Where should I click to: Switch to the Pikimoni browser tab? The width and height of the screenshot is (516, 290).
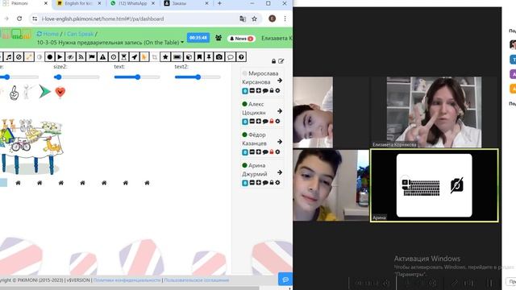click(x=25, y=3)
